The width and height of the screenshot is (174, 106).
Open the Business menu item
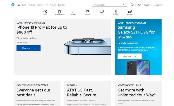tap(61, 5)
